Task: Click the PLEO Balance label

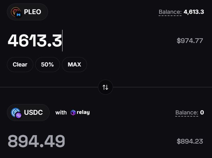Action: (x=170, y=12)
